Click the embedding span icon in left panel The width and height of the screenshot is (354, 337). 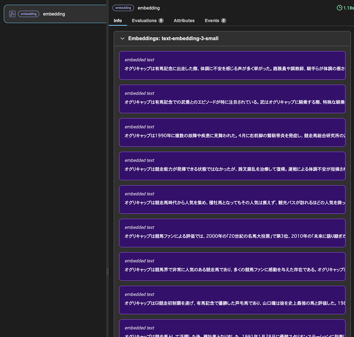[x=12, y=14]
